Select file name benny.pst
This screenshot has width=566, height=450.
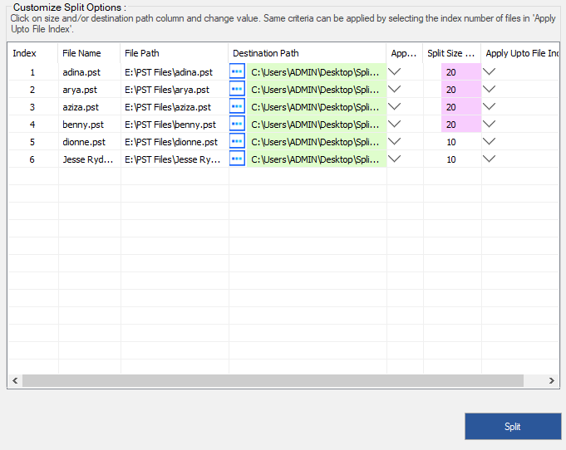click(x=83, y=125)
